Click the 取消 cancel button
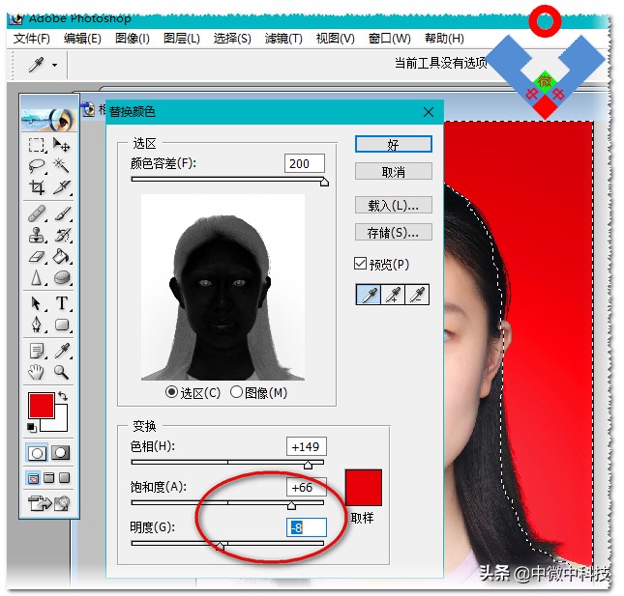 pyautogui.click(x=393, y=172)
